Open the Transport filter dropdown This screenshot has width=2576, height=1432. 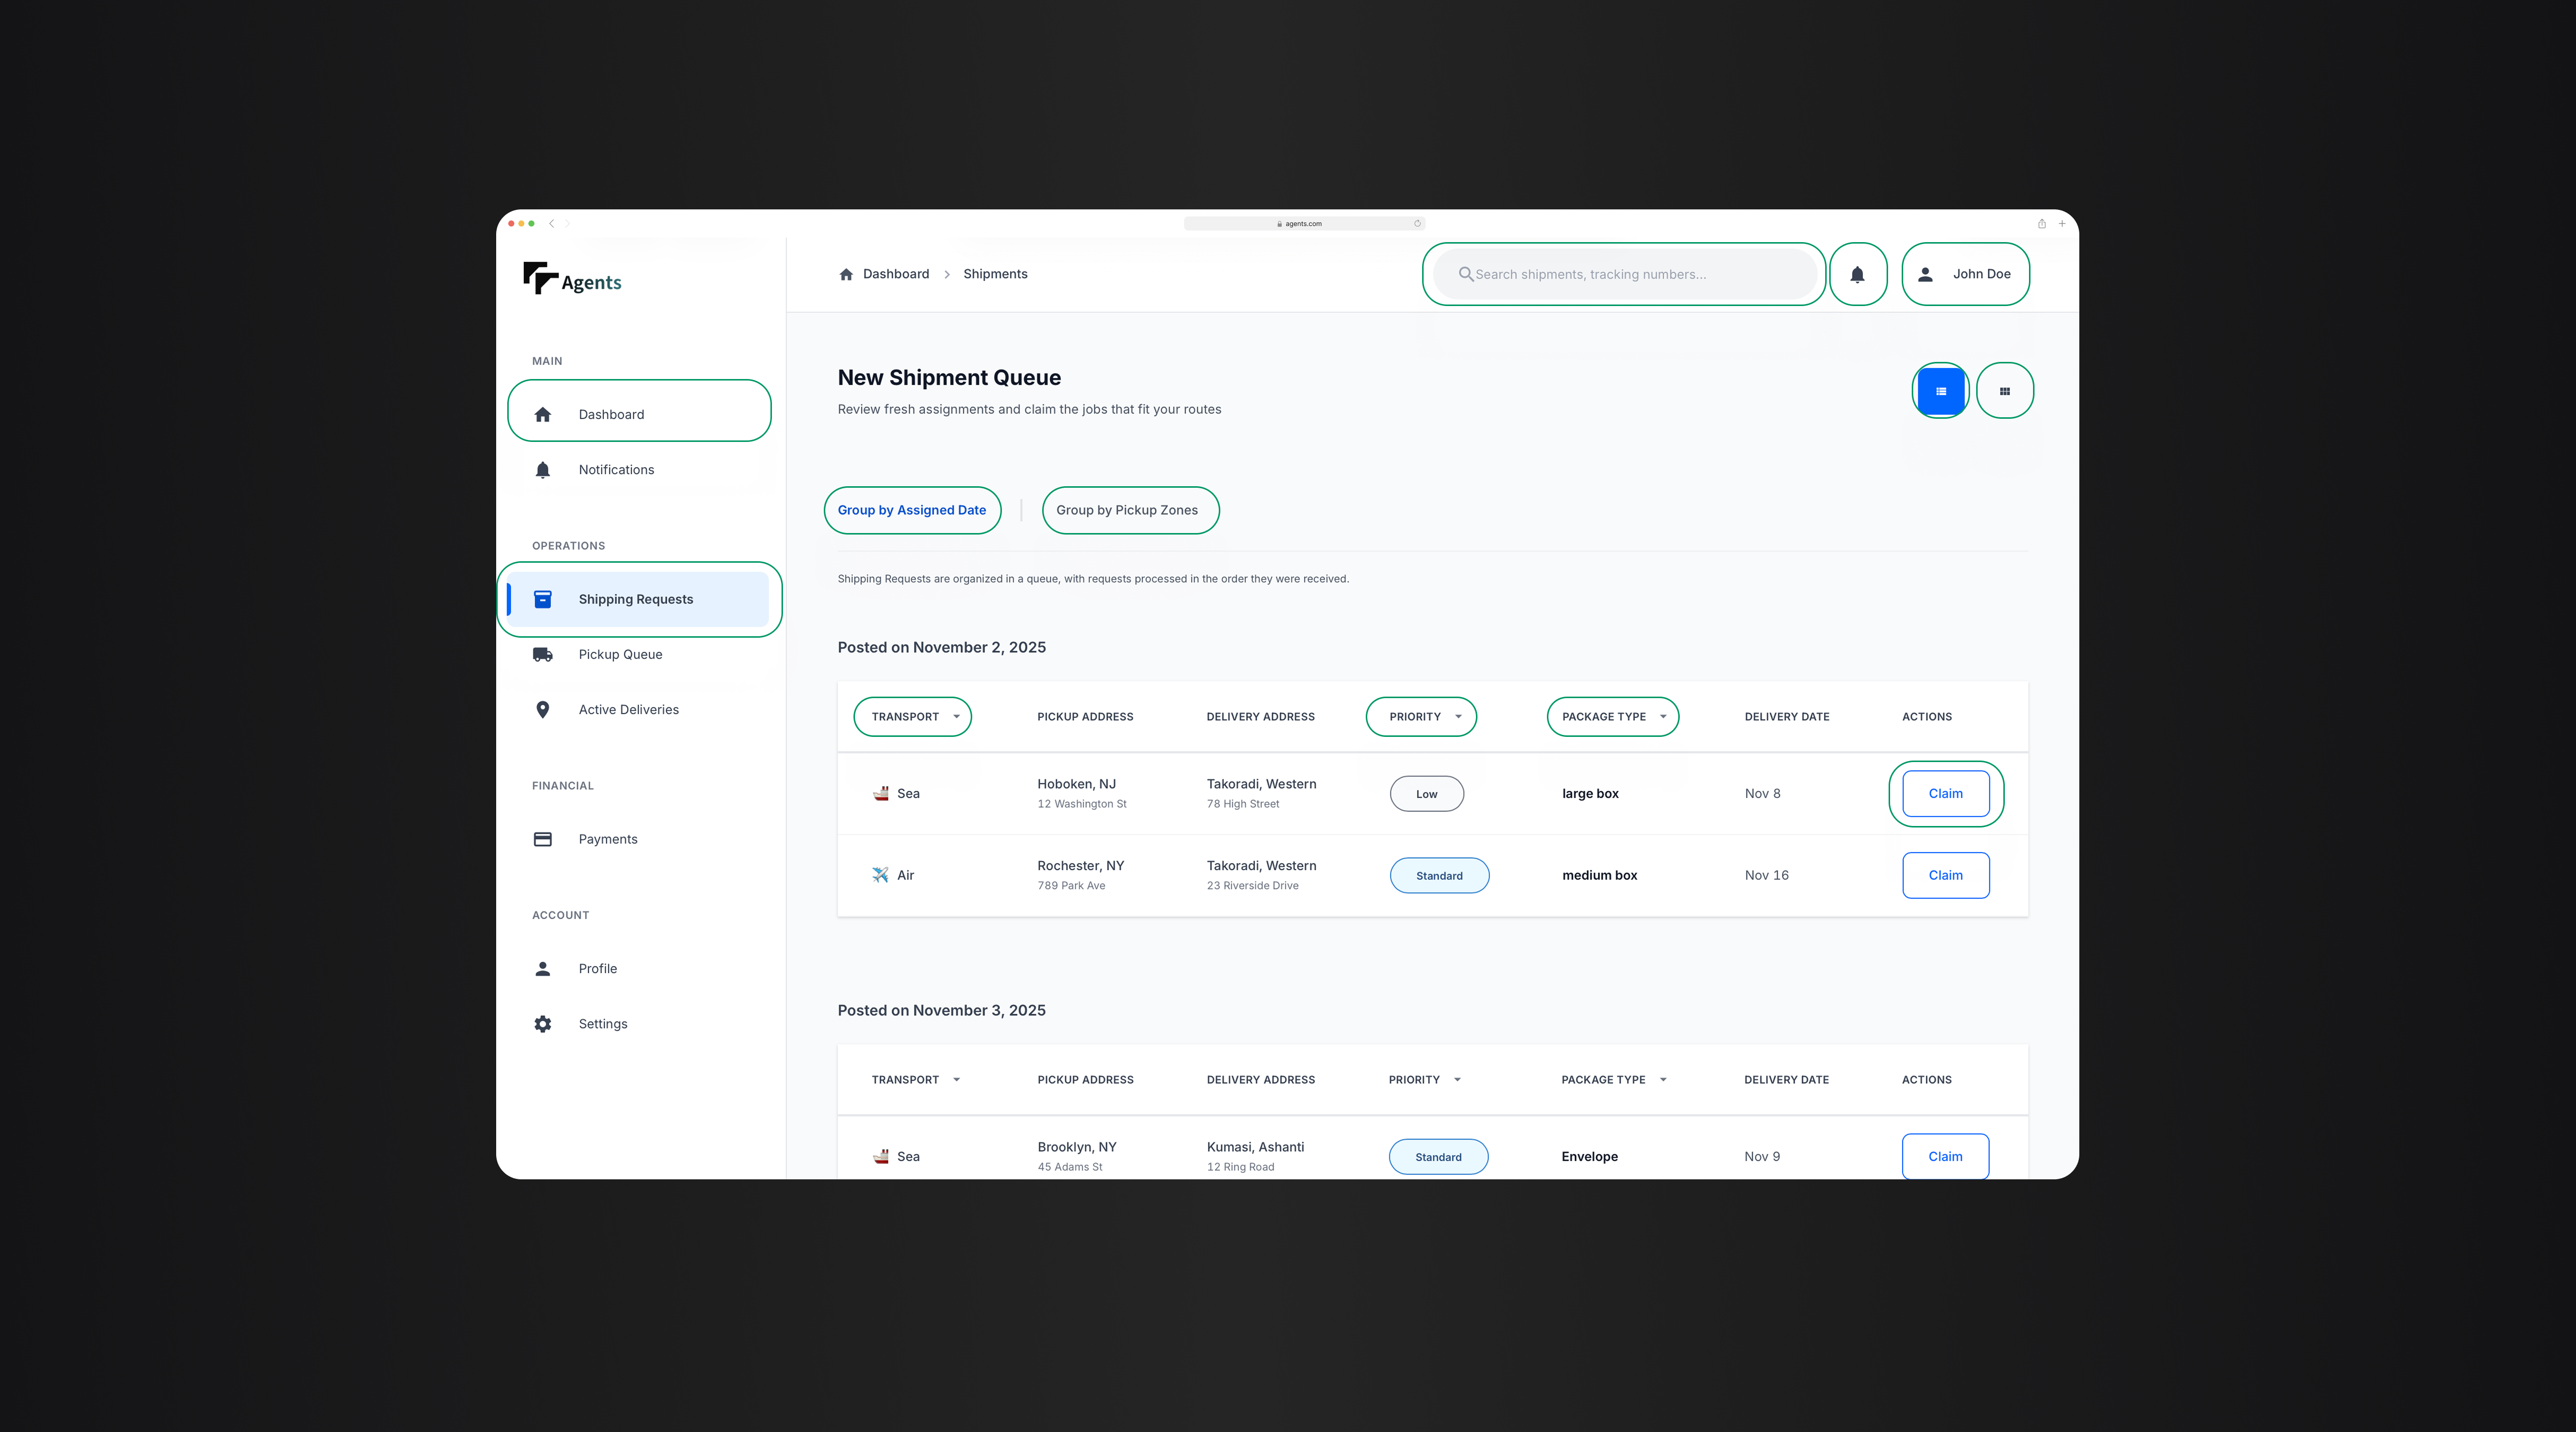(912, 716)
